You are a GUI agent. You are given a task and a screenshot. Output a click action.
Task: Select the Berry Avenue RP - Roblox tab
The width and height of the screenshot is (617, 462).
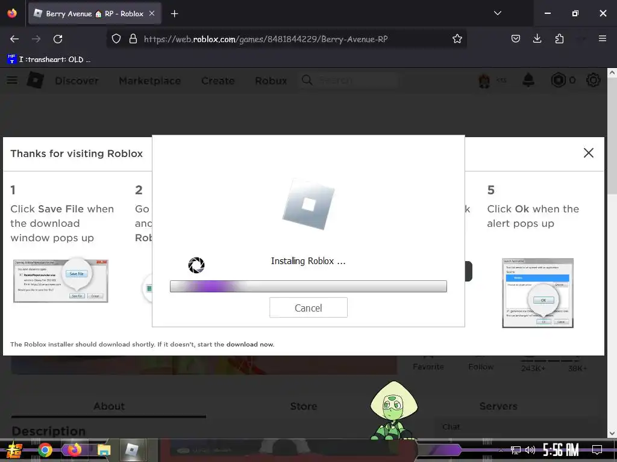tap(95, 14)
